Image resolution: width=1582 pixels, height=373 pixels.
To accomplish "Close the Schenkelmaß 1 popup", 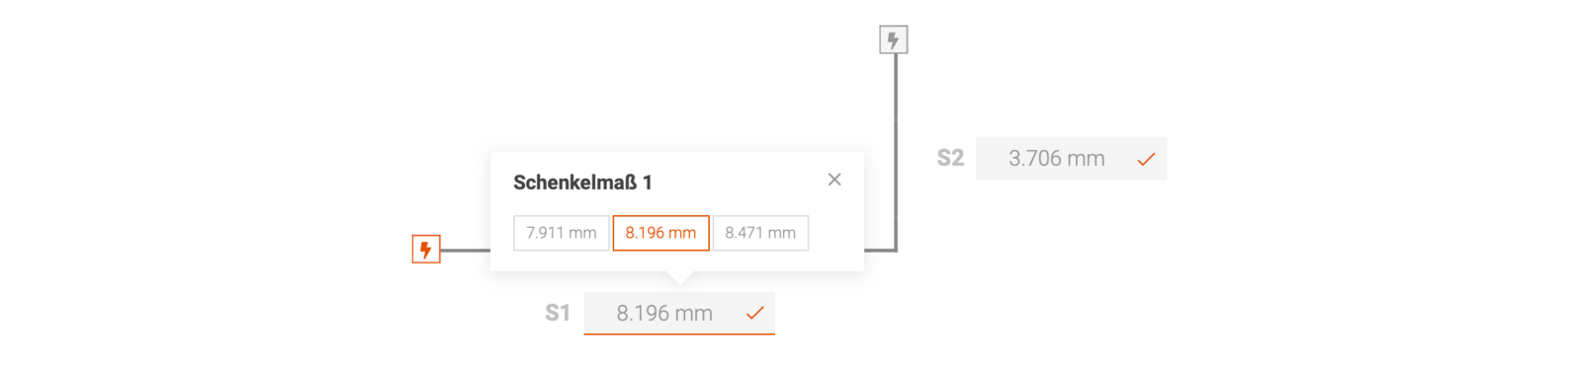I will tap(835, 180).
